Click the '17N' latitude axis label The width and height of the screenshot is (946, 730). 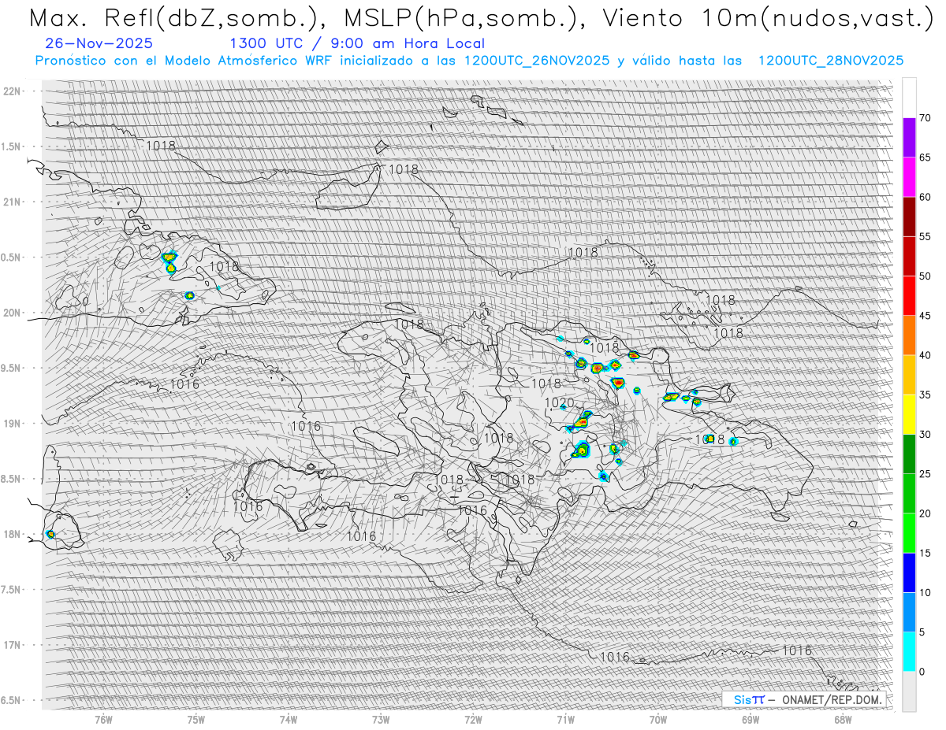(12, 645)
